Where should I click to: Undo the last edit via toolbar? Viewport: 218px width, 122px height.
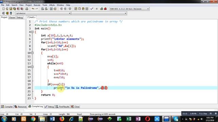[x=33, y=9]
